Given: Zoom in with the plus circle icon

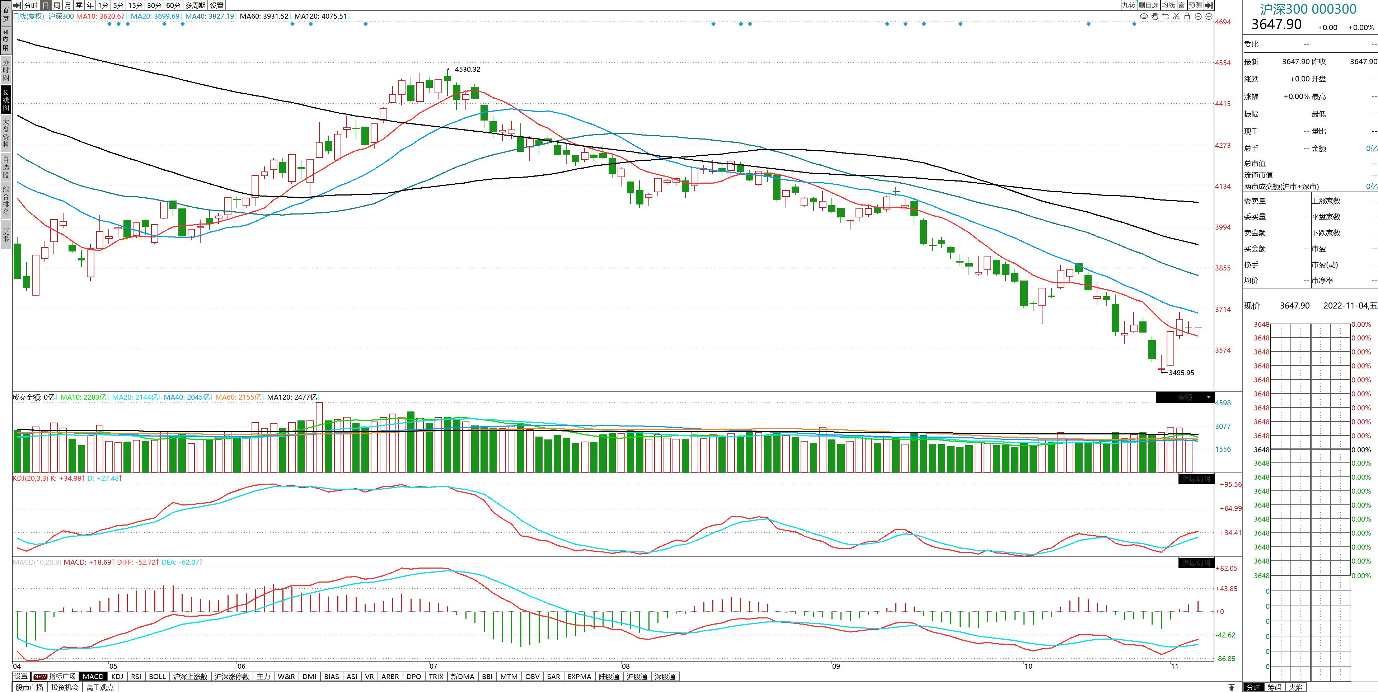Looking at the screenshot, I should pos(1198,17).
